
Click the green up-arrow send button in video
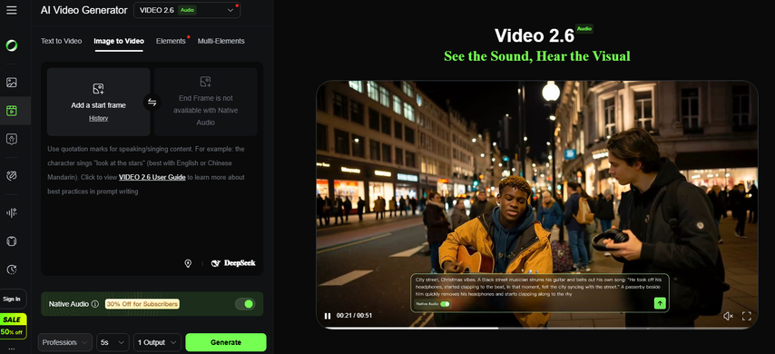(660, 303)
